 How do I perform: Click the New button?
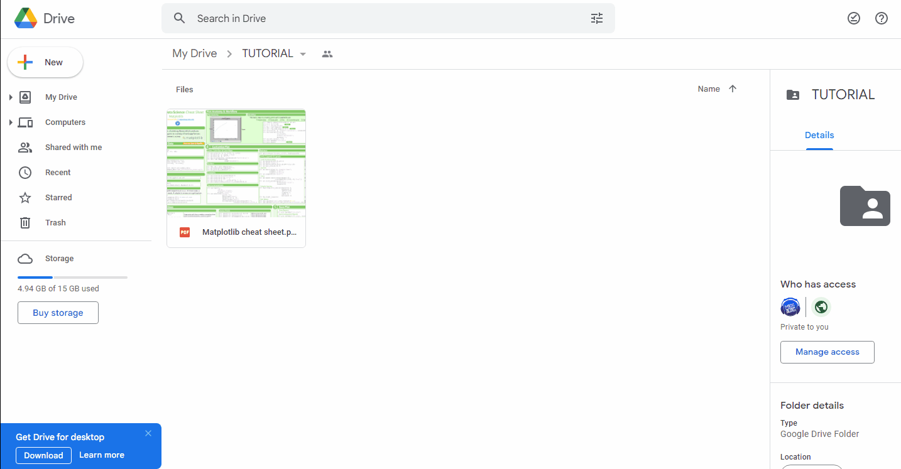45,62
